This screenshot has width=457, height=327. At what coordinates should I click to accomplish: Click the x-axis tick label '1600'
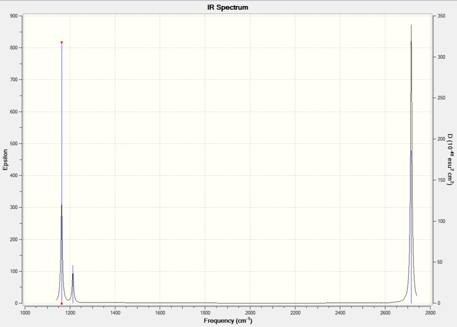pyautogui.click(x=160, y=313)
